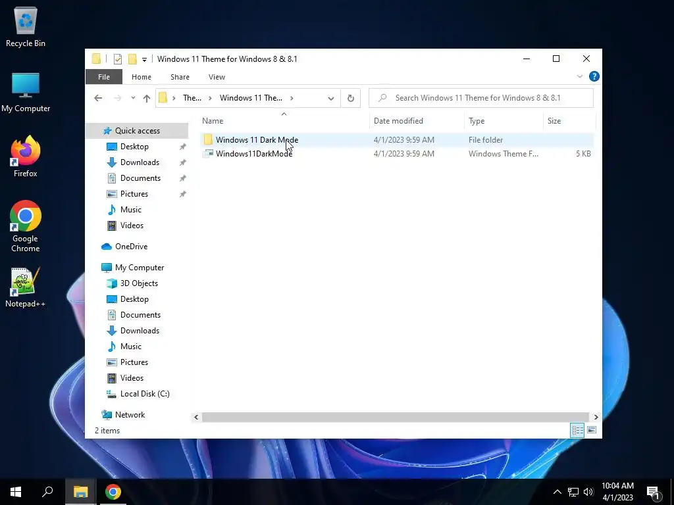Select Quick access in navigation pane
The image size is (674, 505).
pyautogui.click(x=138, y=131)
